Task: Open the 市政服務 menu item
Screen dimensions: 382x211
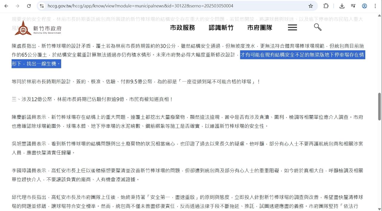Action: click(182, 28)
